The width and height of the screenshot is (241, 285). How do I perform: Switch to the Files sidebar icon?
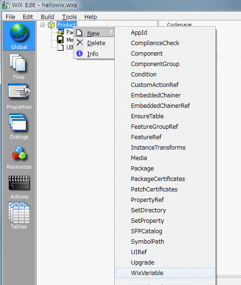(x=18, y=63)
